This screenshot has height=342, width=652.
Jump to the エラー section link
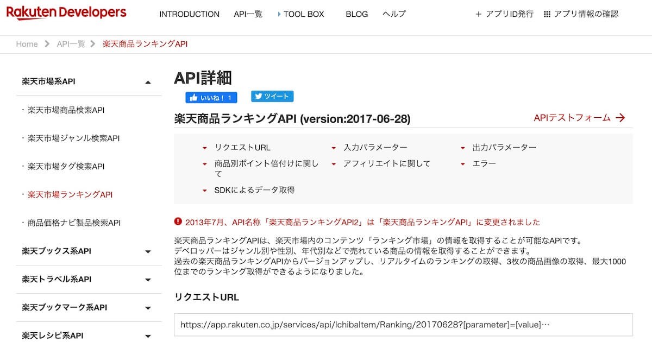point(484,163)
